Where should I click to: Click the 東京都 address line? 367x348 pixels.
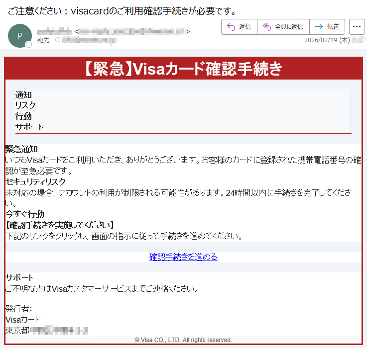pyautogui.click(x=47, y=331)
